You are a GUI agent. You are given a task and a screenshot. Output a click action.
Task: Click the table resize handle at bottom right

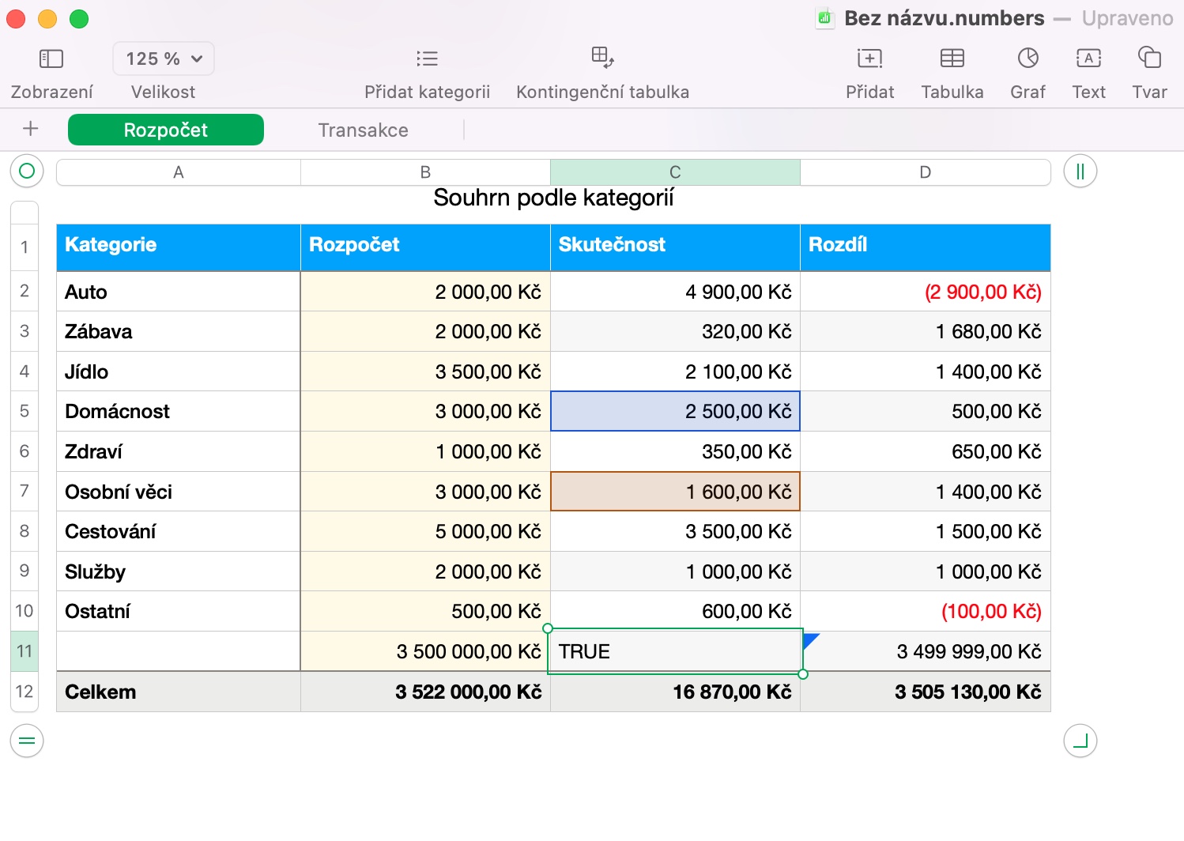click(1080, 741)
